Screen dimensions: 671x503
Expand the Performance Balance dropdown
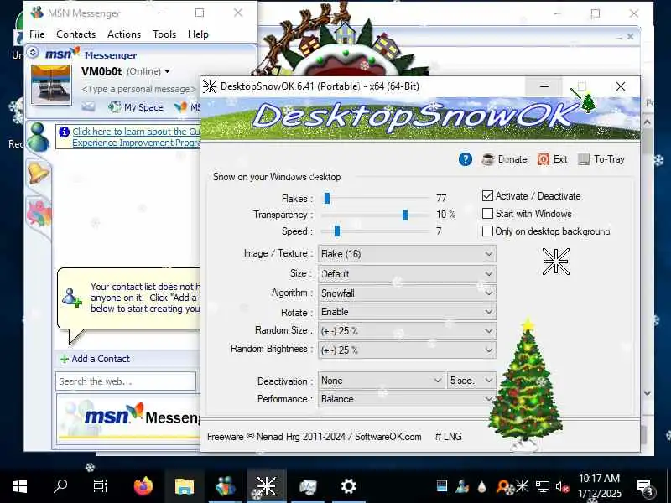(x=407, y=399)
